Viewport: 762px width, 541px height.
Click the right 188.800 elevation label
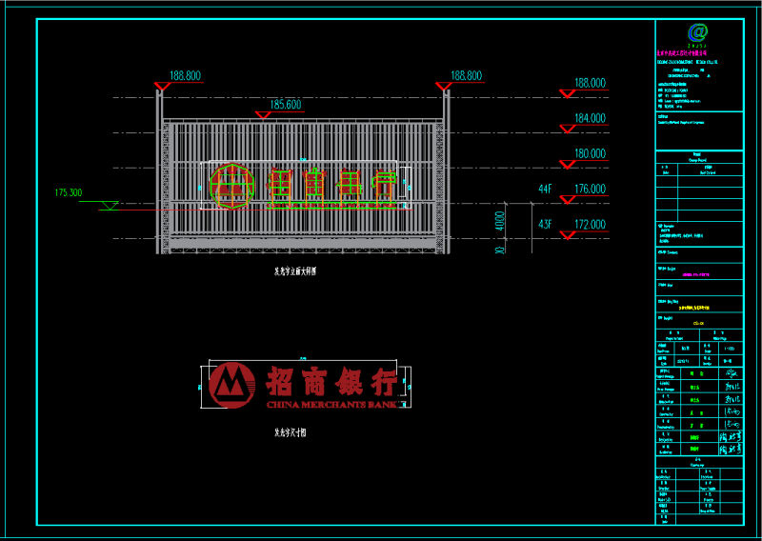[x=466, y=76]
